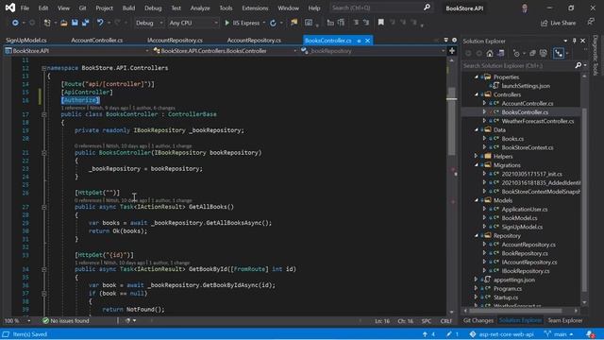Switch Views icon in Solution Explorer toolbar
Screen dimensions: 604x340
click(501, 54)
